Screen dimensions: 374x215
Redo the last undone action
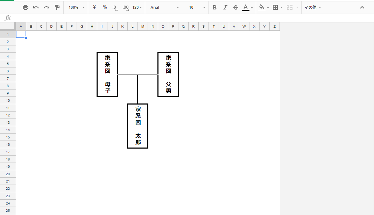coord(47,7)
